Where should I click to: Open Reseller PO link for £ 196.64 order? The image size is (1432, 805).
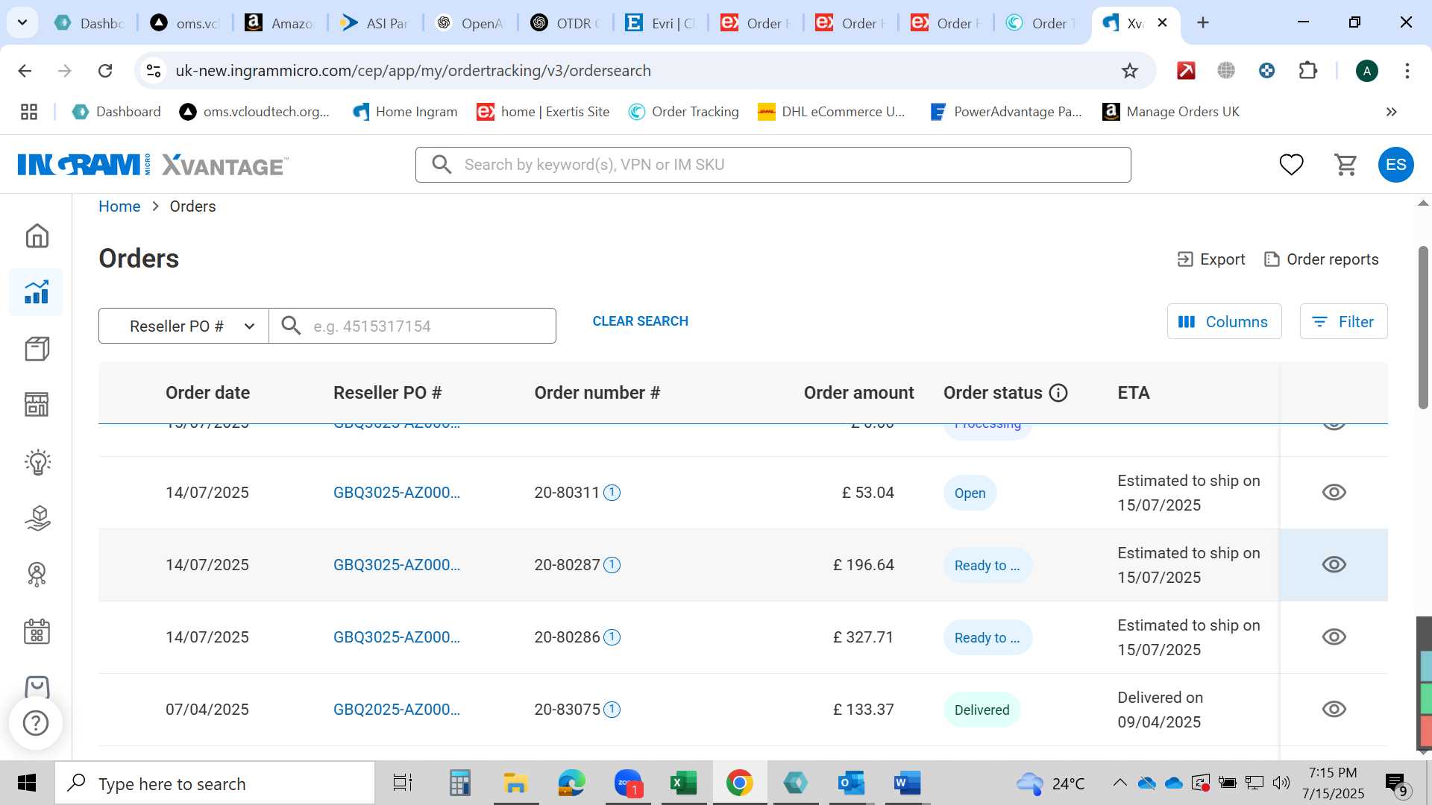(397, 565)
